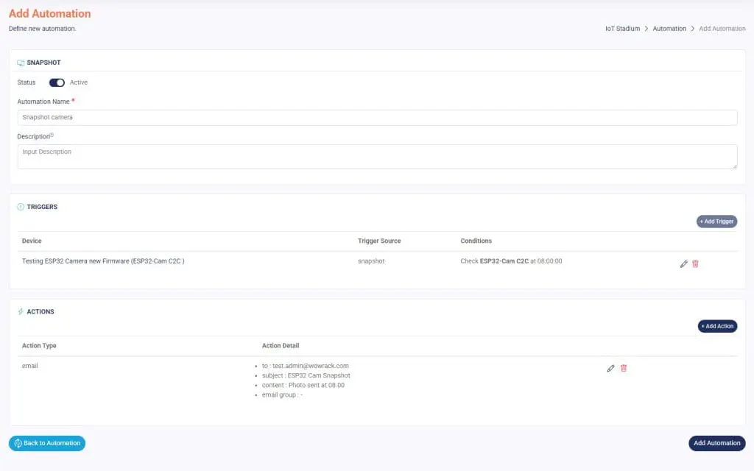The width and height of the screenshot is (754, 471).
Task: Click the ACTIONS lightning bolt icon
Action: (x=21, y=312)
